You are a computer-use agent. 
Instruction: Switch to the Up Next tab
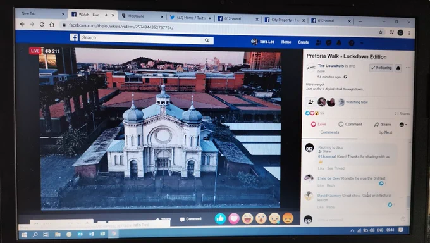click(385, 132)
